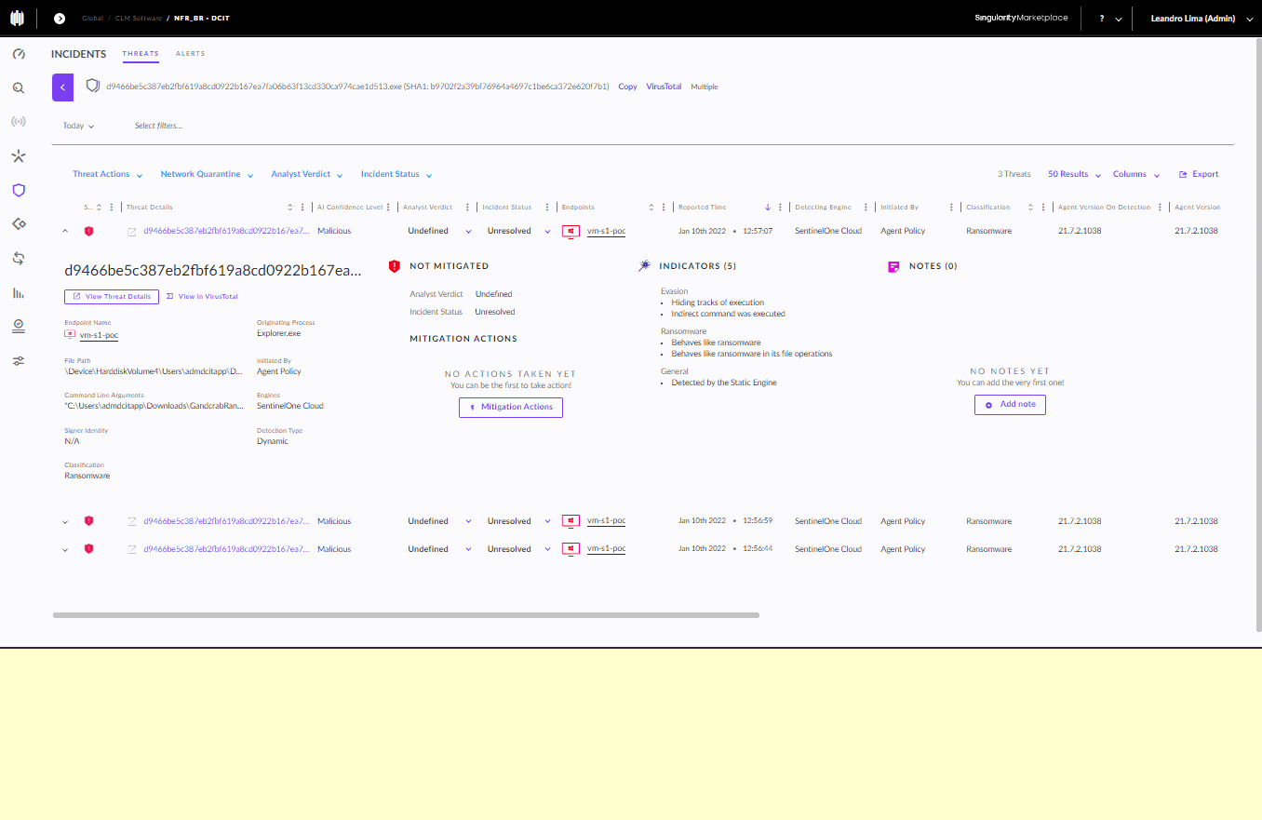Open the VirusTotal link beside Copy
Screen dimensions: 1262x820
[x=664, y=87]
